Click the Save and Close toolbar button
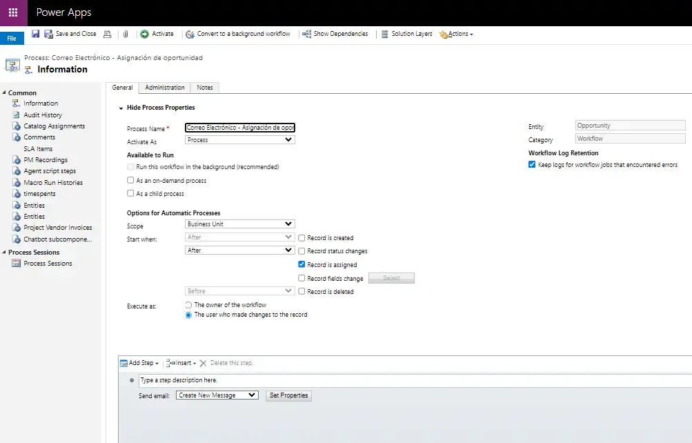692x443 pixels. 70,34
